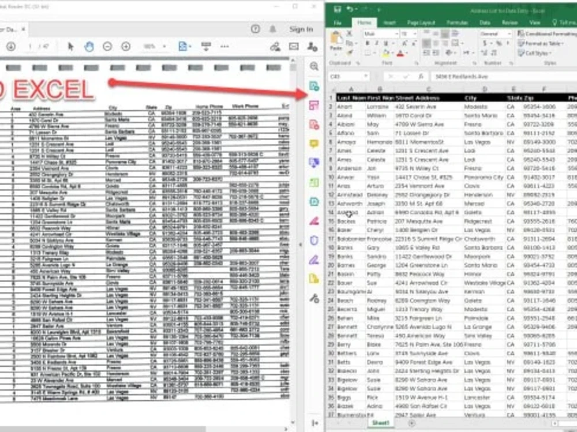Click the fx Insert Function button
This screenshot has height=432, width=577.
(x=421, y=77)
